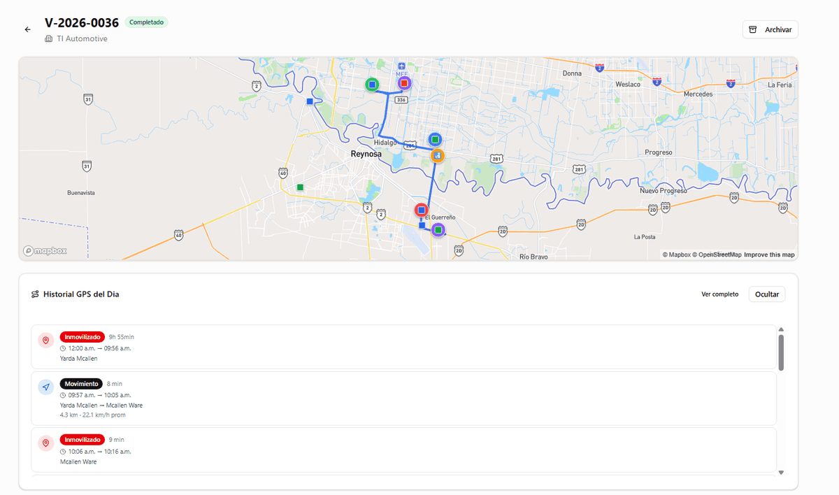Click the red stop marker near MFE airport
The image size is (839, 495).
click(x=403, y=82)
